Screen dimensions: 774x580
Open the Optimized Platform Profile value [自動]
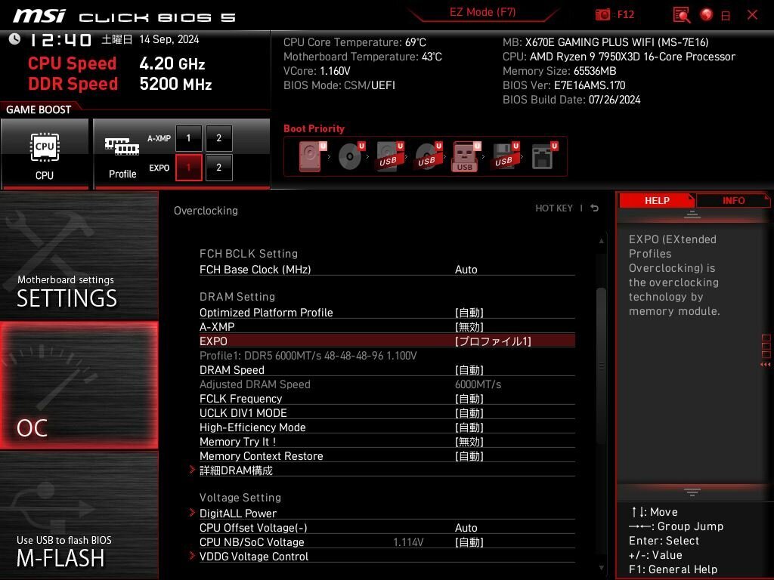469,313
